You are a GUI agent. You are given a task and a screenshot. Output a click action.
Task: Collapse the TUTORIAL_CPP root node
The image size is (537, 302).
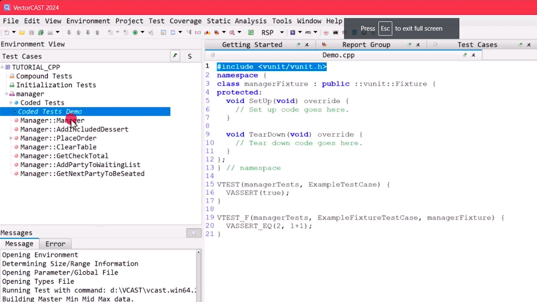(x=3, y=67)
